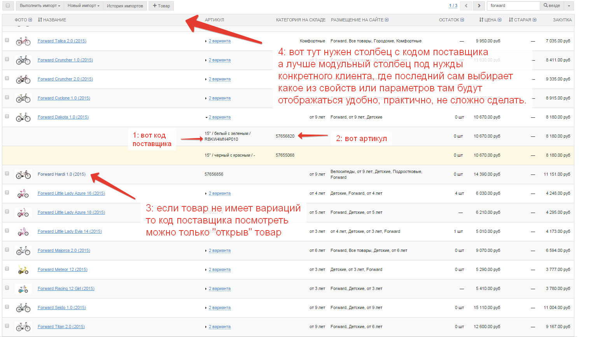Open the ОСТАТОК column filter icon
Screen dimensions: 616x337
(462, 20)
